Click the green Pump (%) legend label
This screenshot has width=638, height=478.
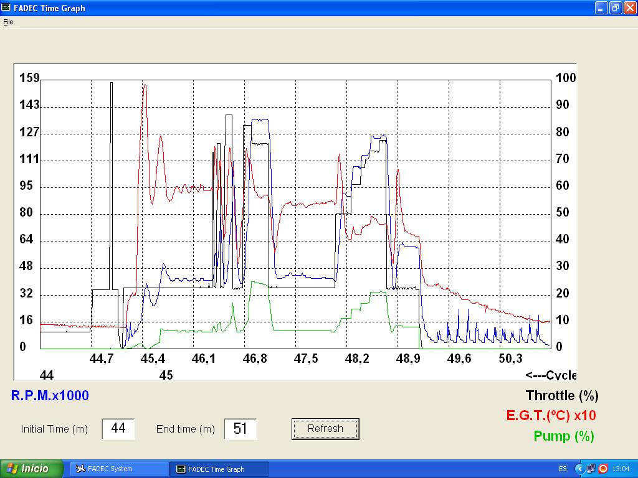click(x=563, y=436)
